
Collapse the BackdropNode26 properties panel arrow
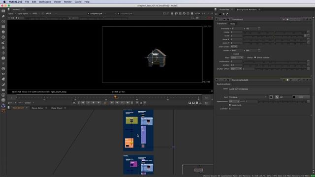[217, 80]
